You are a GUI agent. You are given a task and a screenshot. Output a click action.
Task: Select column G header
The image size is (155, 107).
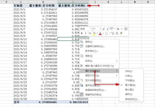tap(21, 2)
